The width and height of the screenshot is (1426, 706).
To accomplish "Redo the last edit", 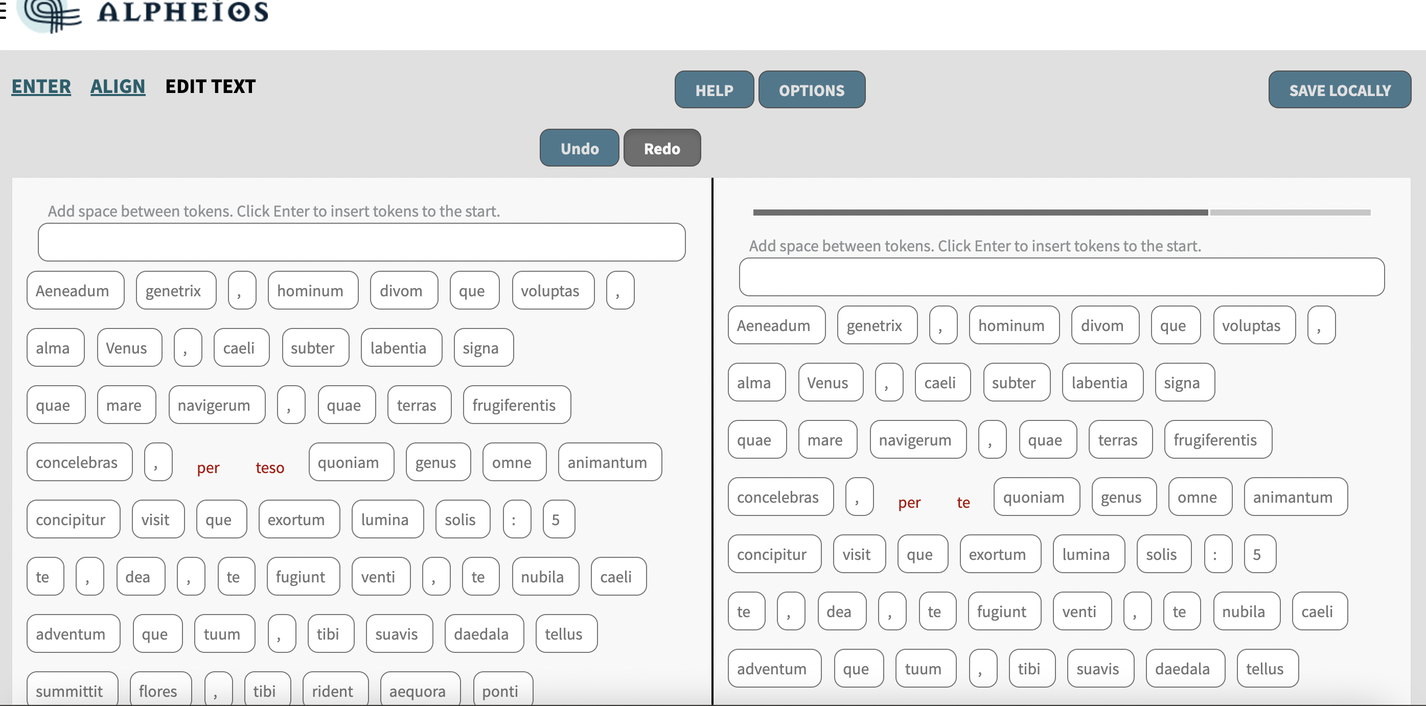I will click(x=661, y=148).
